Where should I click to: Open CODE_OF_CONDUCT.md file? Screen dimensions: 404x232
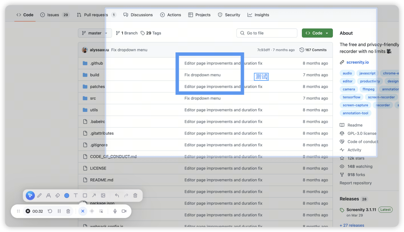[x=113, y=157]
